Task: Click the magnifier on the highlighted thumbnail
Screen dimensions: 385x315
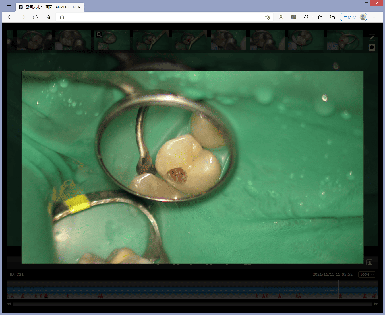Action: coord(99,34)
